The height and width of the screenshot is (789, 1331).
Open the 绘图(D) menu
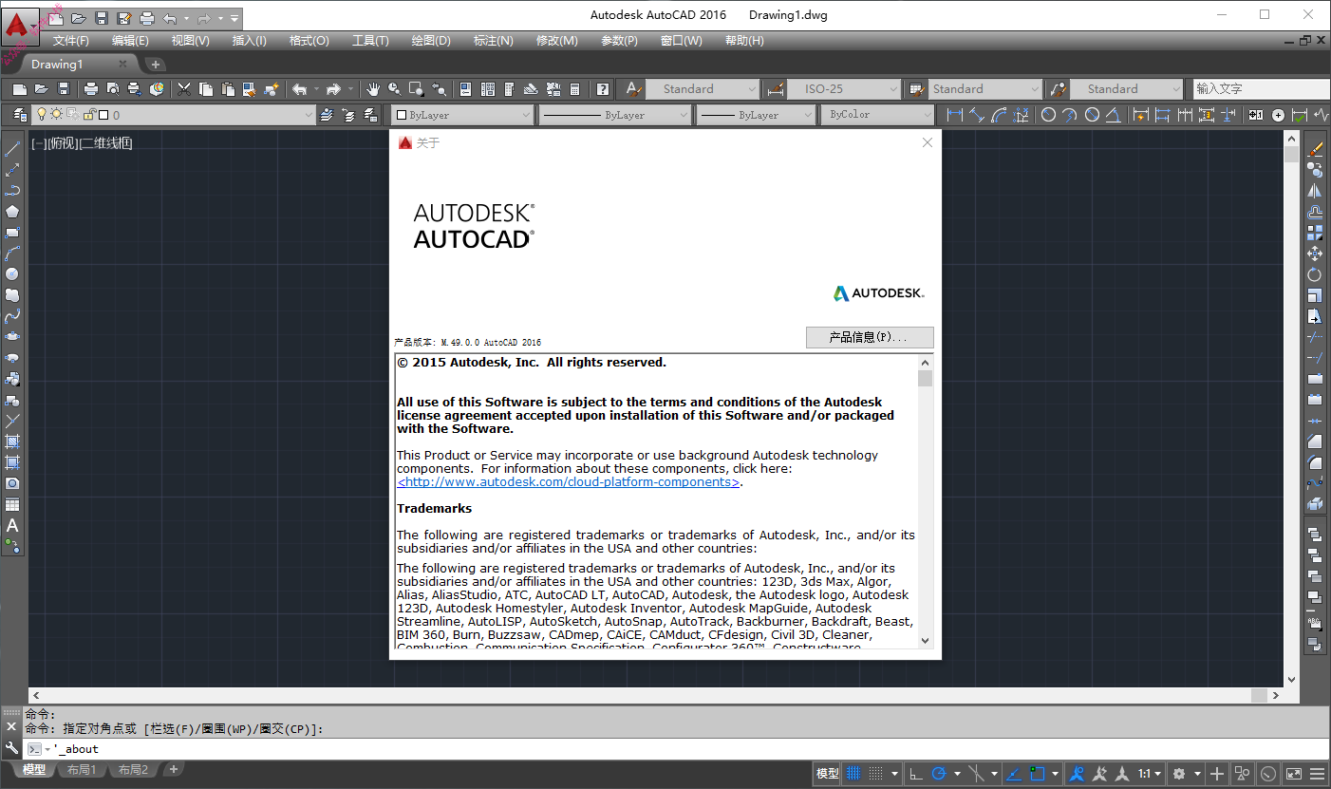coord(431,41)
